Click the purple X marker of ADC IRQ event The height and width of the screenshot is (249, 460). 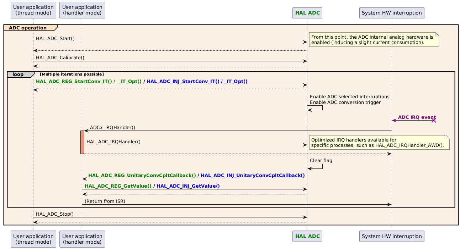pyautogui.click(x=434, y=121)
